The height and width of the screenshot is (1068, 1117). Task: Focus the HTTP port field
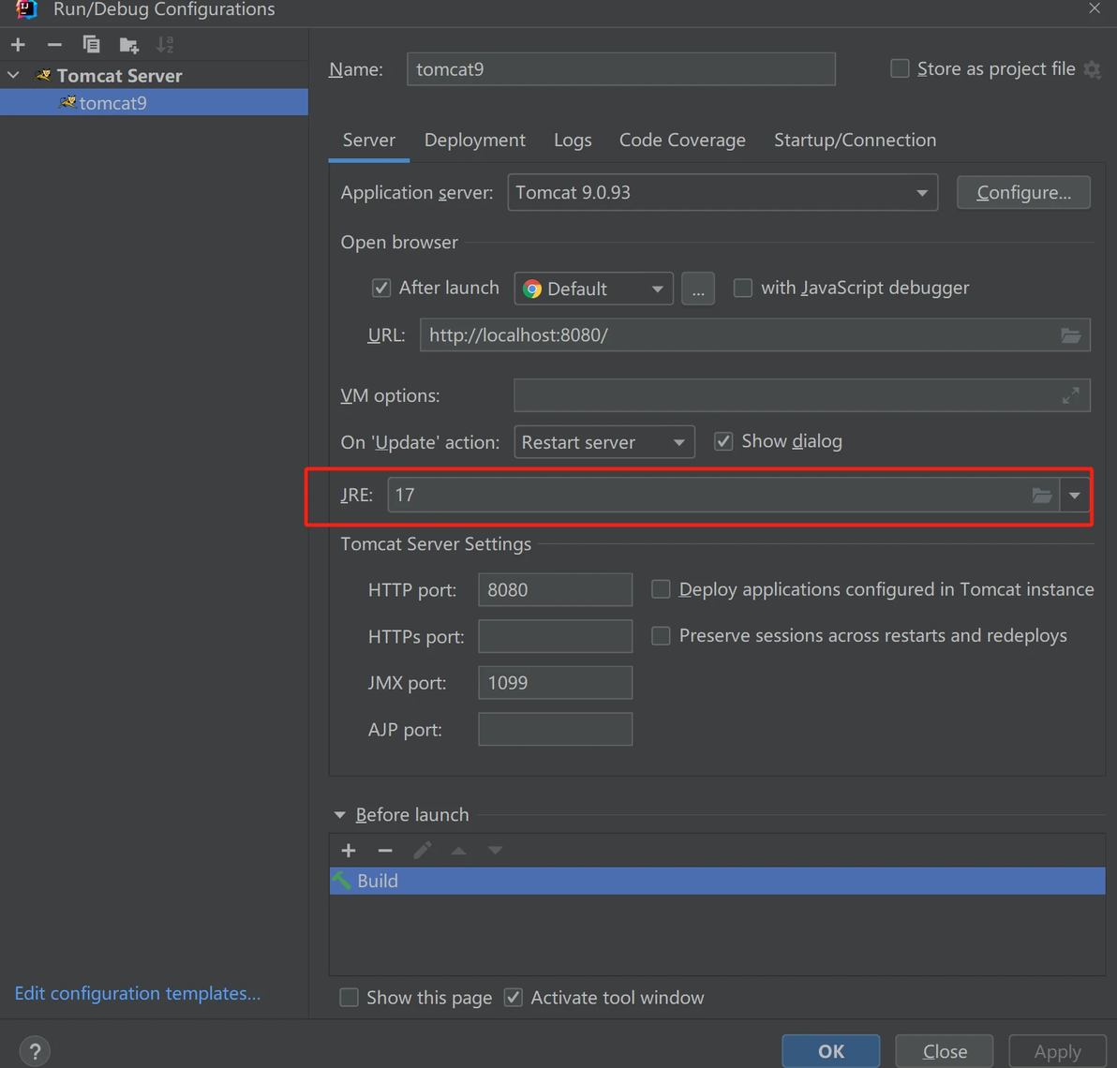point(555,589)
